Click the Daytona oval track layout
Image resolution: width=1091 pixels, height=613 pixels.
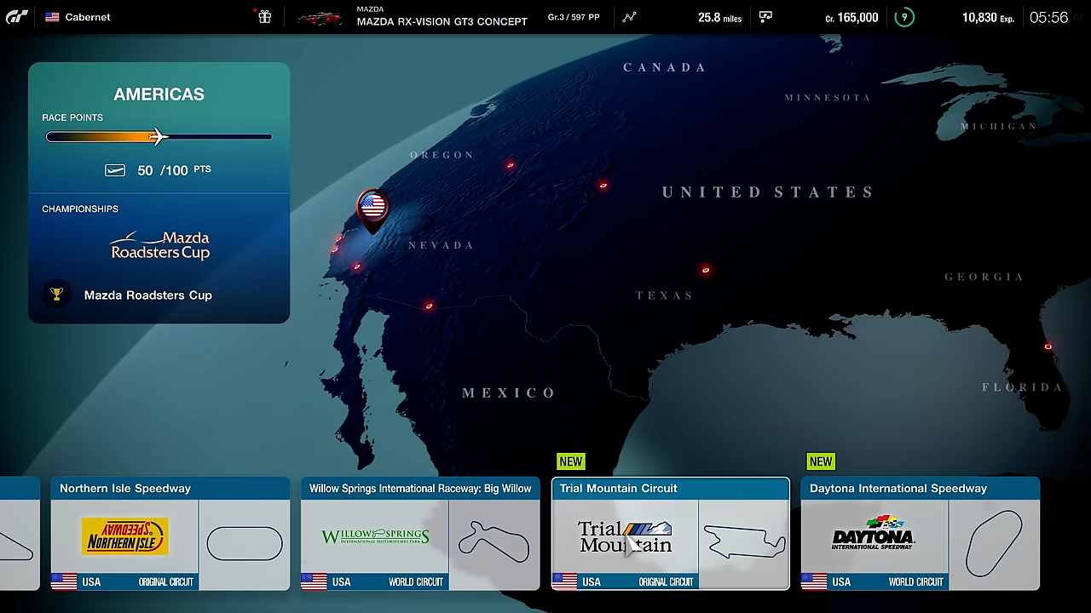coord(994,543)
